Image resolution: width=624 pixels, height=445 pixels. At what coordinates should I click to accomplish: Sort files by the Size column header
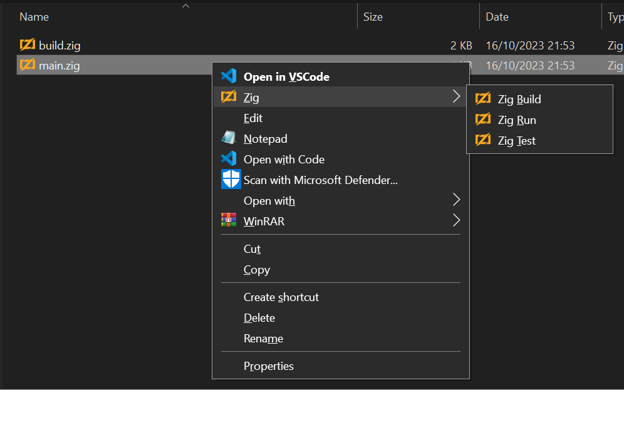[373, 17]
